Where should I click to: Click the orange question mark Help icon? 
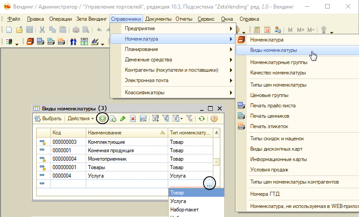(214, 119)
